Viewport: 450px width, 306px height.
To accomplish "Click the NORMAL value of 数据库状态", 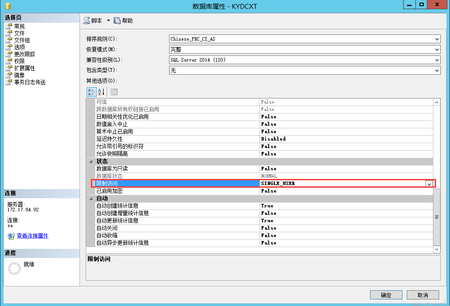I will point(269,176).
